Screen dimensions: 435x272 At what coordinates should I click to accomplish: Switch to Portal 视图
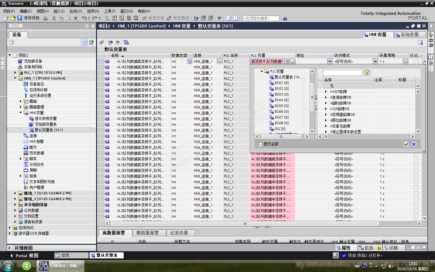(24, 256)
